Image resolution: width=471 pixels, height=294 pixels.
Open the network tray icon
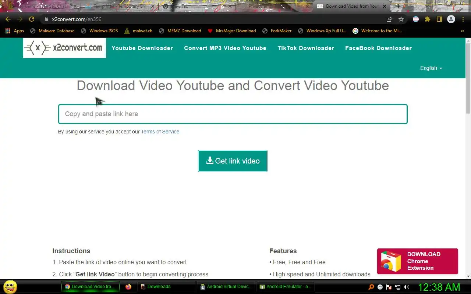(x=398, y=287)
